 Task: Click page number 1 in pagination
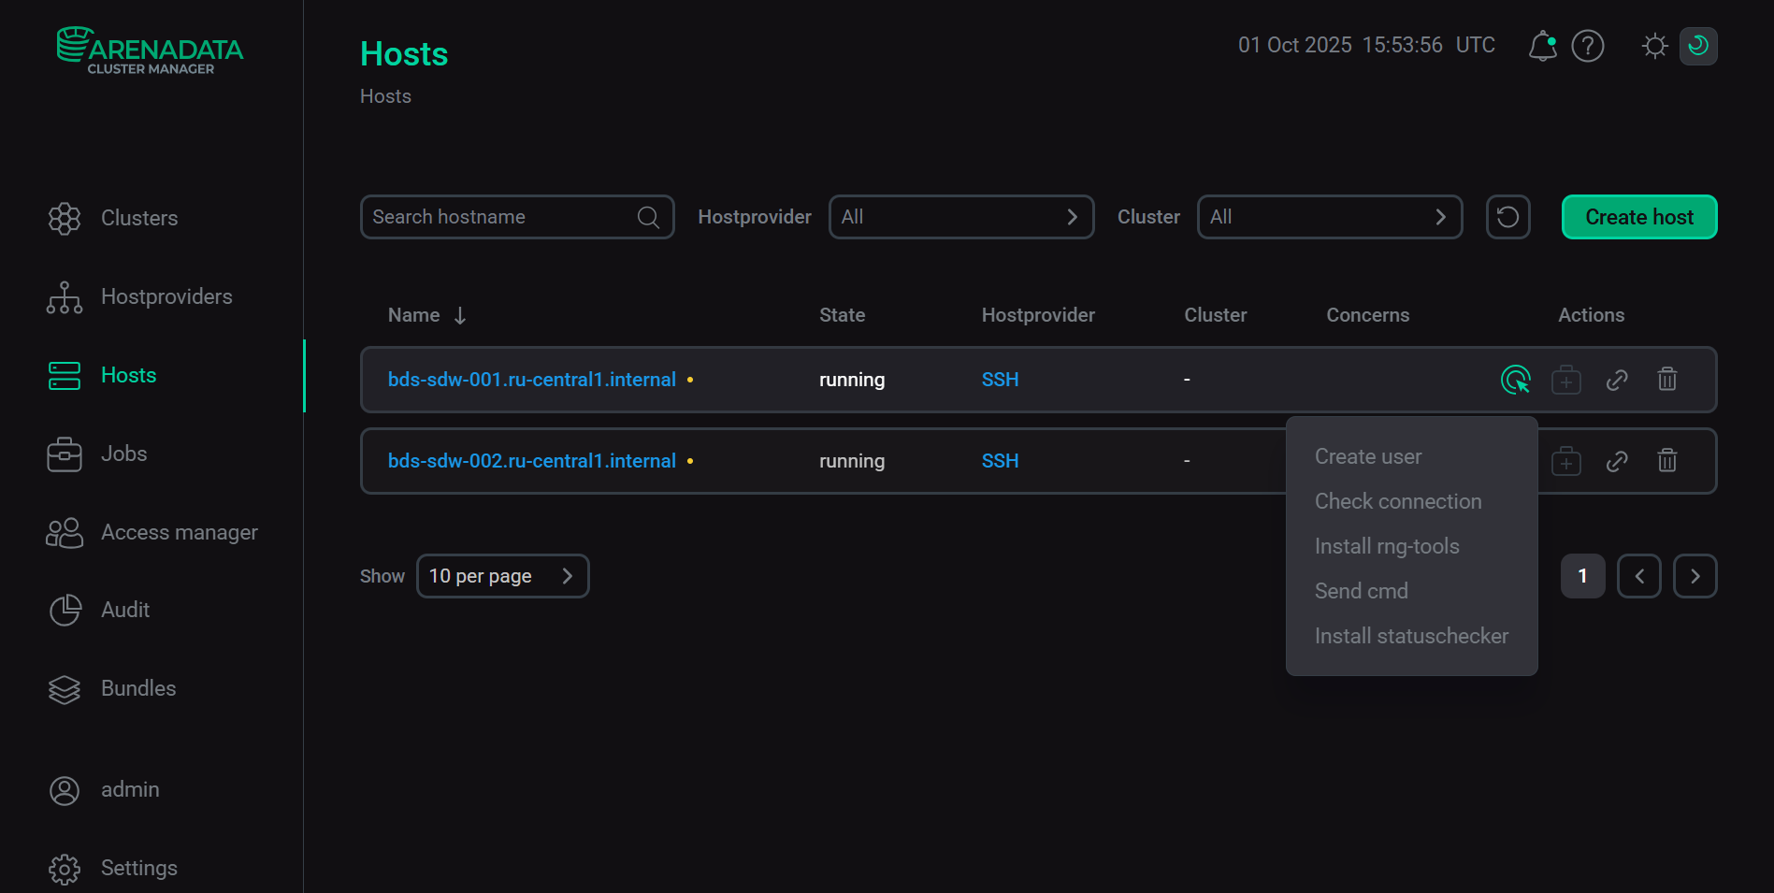point(1582,575)
